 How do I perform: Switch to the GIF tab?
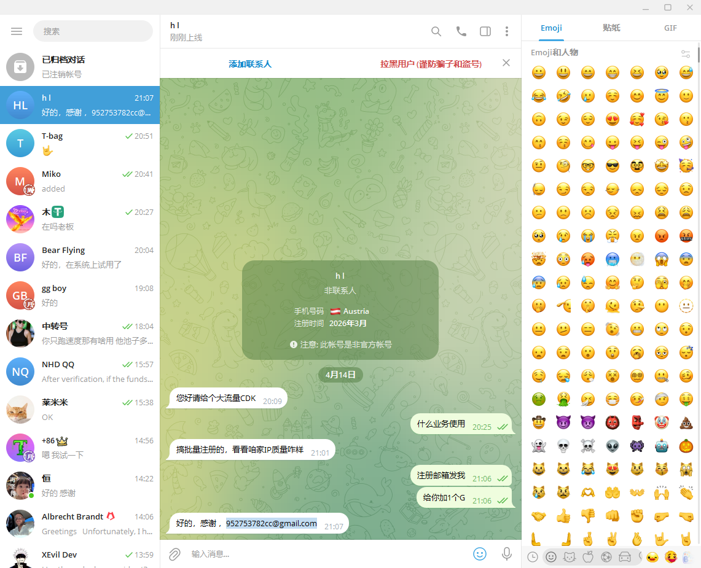(670, 28)
